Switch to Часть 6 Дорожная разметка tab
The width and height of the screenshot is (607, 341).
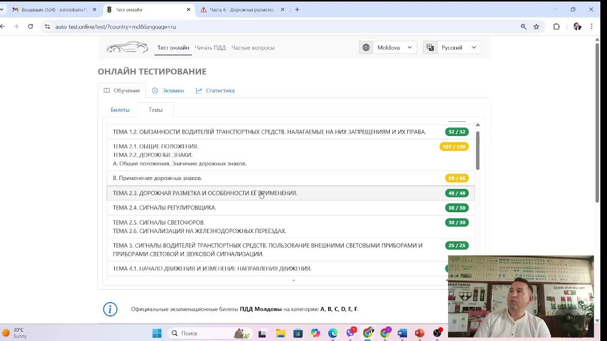click(242, 9)
